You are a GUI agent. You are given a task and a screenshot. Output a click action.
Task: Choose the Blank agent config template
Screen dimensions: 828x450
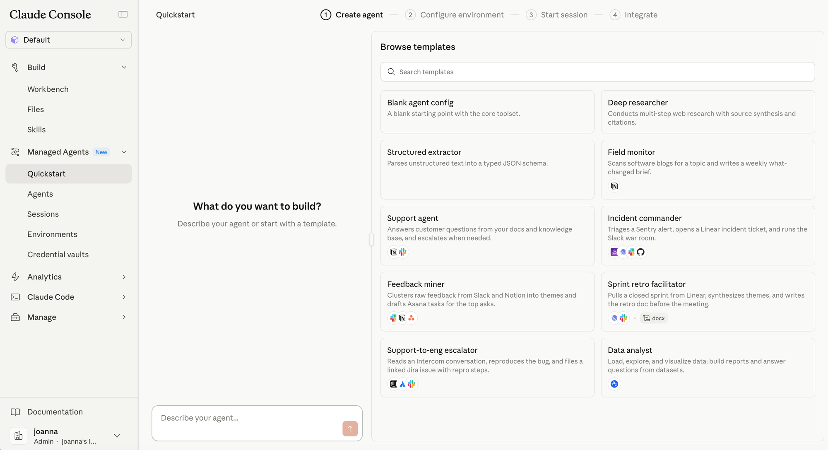coord(487,112)
